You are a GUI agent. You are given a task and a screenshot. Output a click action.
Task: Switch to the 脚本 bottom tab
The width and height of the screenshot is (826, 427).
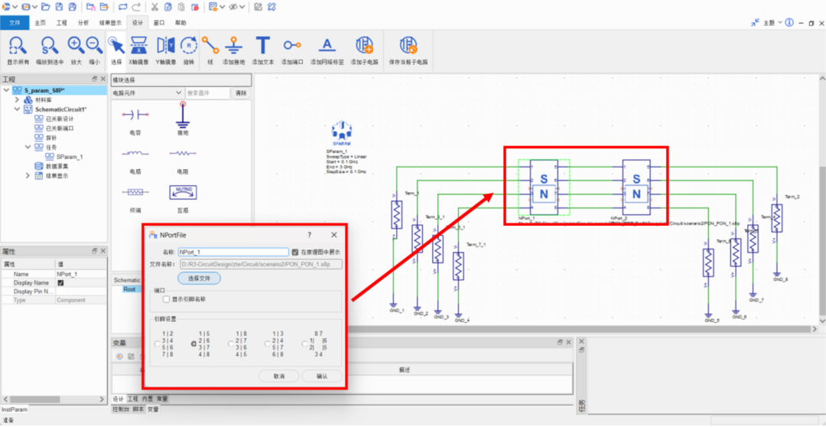pos(138,409)
